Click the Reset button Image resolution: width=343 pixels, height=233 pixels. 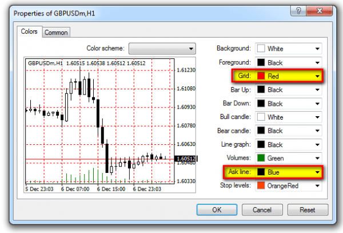point(308,210)
